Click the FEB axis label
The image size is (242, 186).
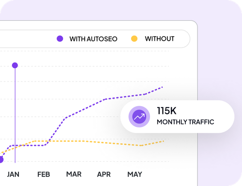(x=44, y=174)
